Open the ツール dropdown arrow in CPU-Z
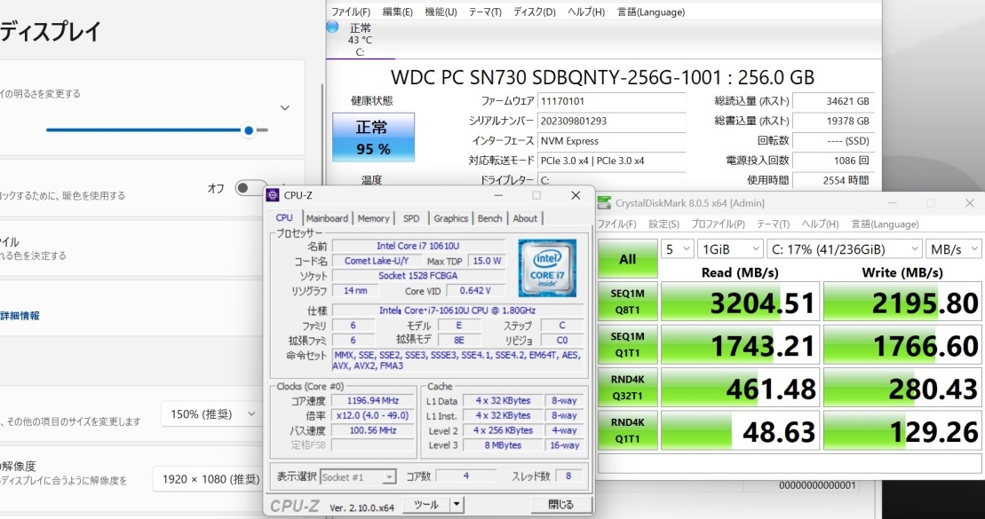 pyautogui.click(x=457, y=504)
